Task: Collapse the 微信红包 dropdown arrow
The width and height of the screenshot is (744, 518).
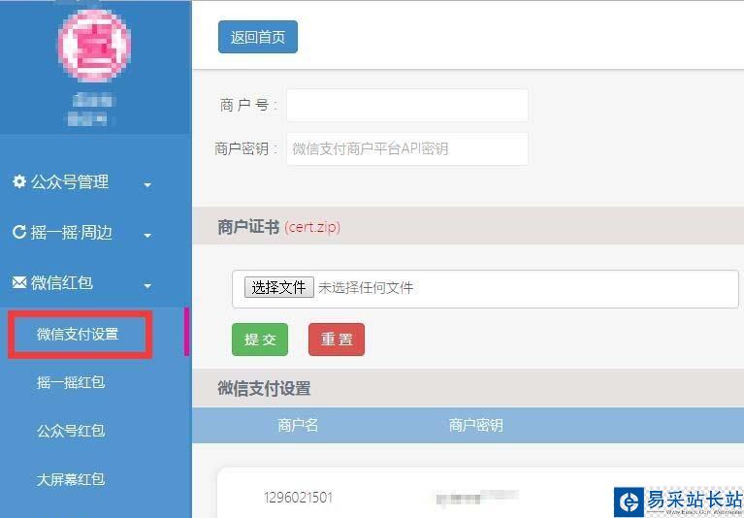Action: pos(147,286)
